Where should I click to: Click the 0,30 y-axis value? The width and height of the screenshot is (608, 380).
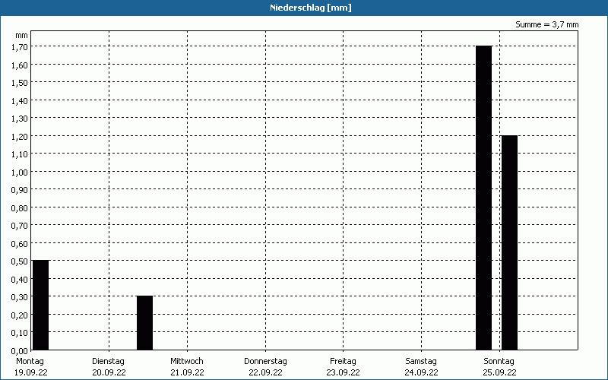click(x=20, y=297)
